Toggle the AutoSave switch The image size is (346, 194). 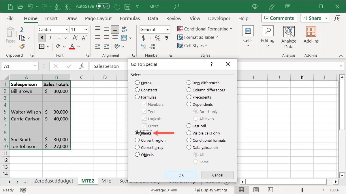[x=103, y=6]
